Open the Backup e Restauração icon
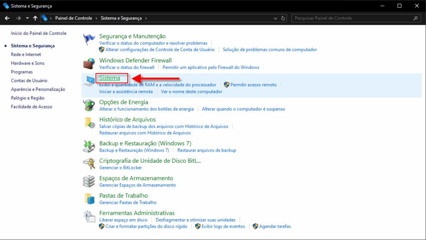 click(89, 147)
